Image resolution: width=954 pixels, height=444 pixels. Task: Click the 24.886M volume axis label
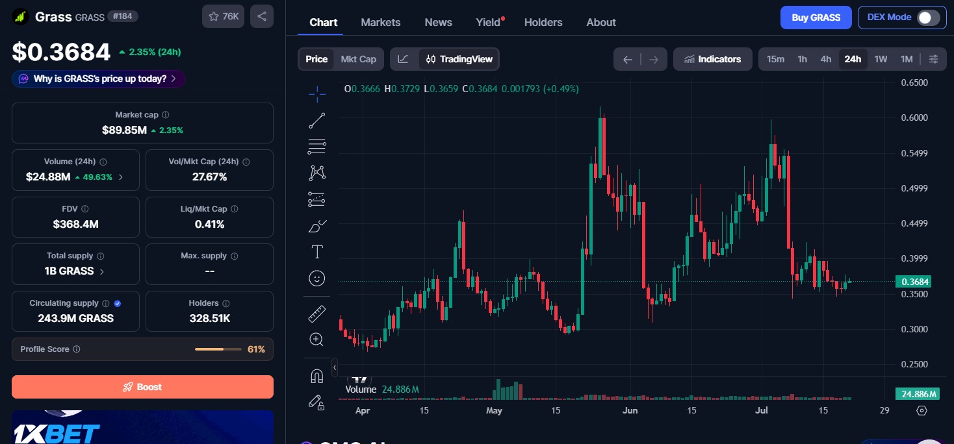918,394
